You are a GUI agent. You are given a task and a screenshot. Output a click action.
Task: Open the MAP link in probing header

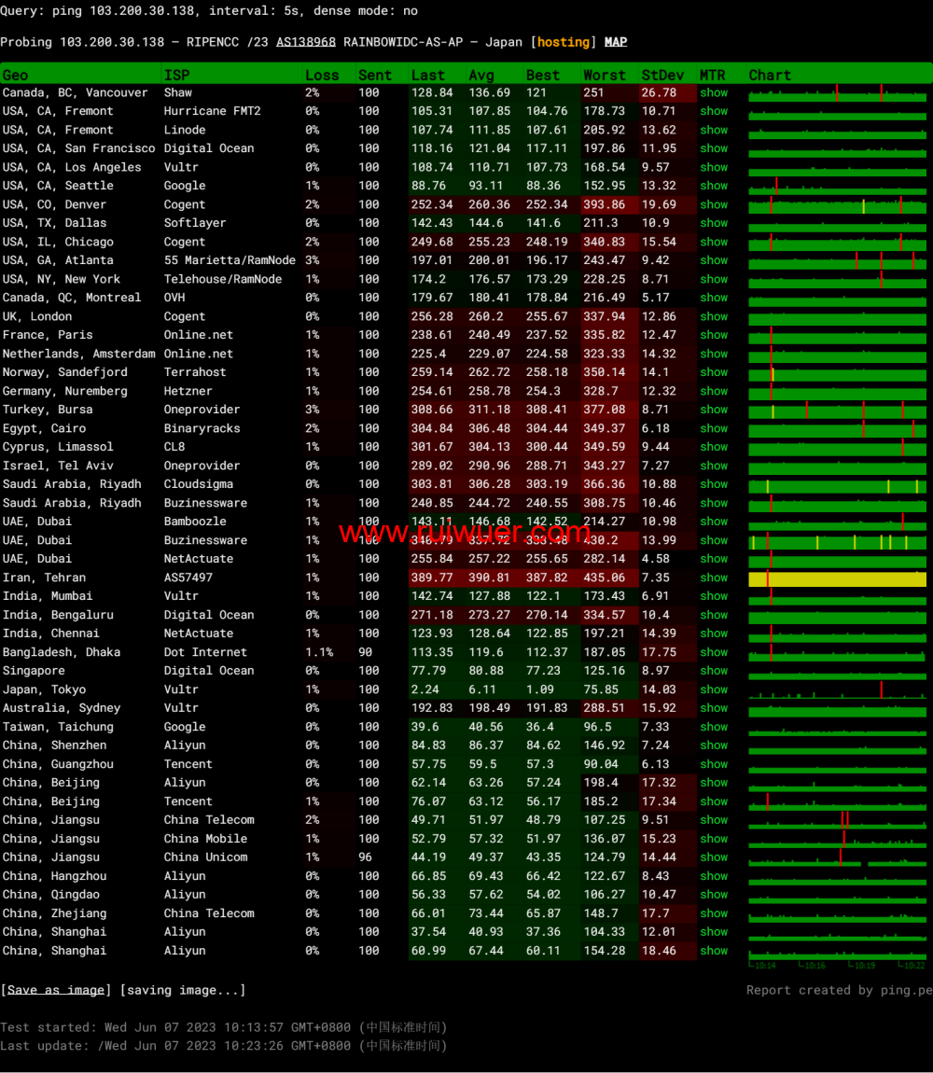click(615, 42)
